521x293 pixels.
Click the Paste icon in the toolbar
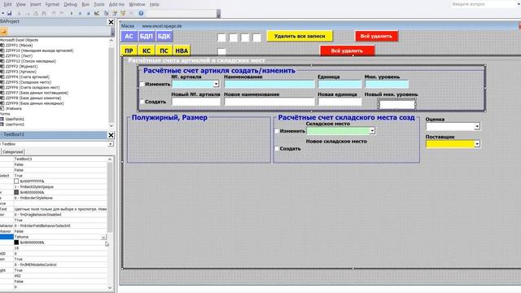tap(36, 13)
